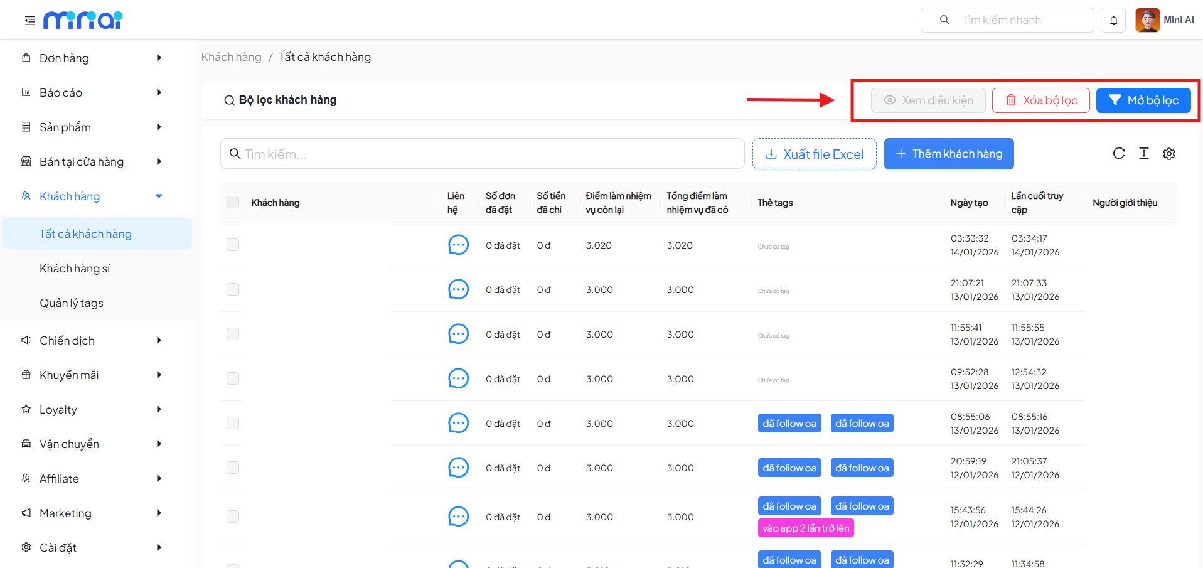Viewport: 1203px width, 568px height.
Task: Select the third customer row checkbox
Action: pos(233,334)
